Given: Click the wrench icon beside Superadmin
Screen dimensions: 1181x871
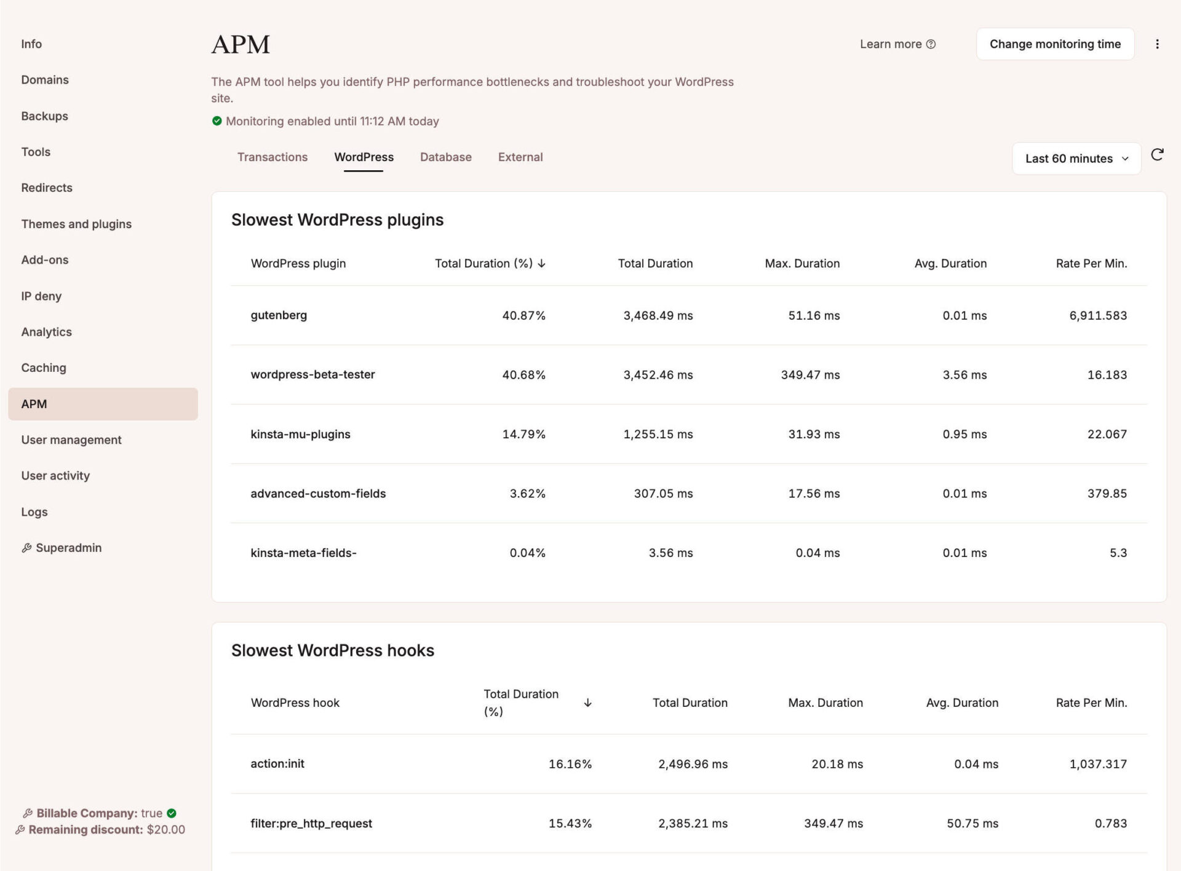Looking at the screenshot, I should pyautogui.click(x=26, y=547).
